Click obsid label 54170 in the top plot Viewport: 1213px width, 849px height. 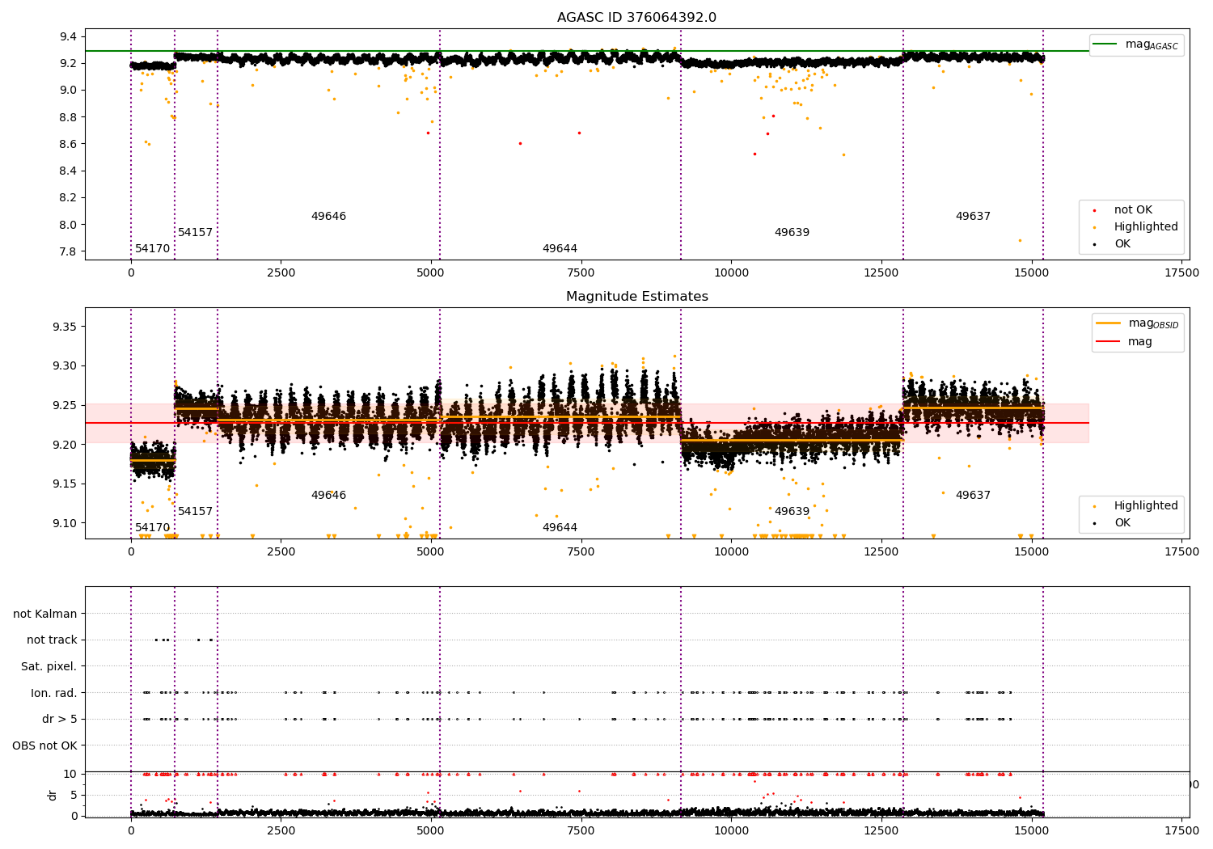tap(153, 249)
